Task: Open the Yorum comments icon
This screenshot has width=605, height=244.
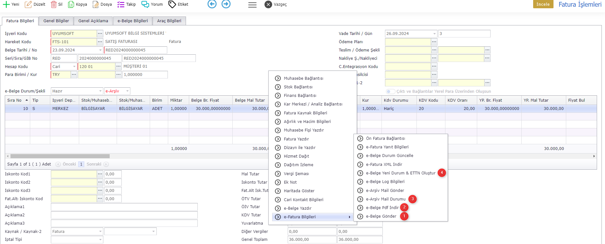Action: [x=145, y=4]
